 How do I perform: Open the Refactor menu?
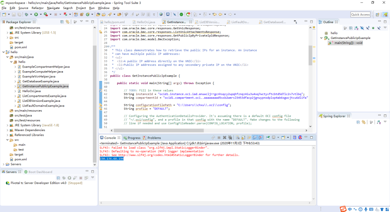[38, 8]
